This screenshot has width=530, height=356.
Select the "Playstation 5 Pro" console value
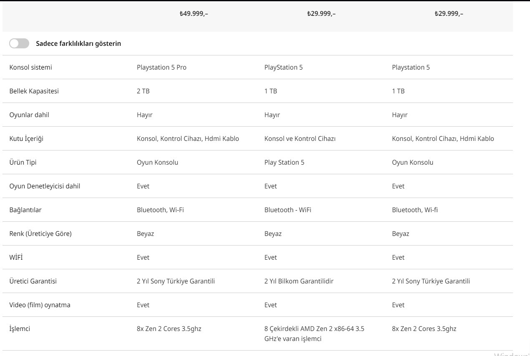point(162,68)
